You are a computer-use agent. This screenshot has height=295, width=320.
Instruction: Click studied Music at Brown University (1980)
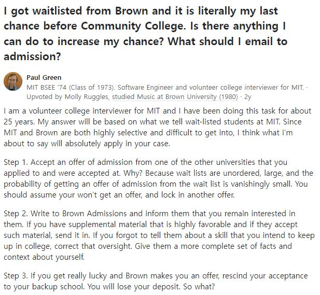point(175,97)
